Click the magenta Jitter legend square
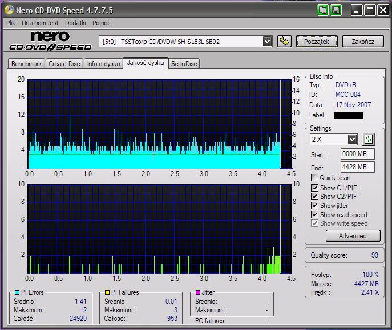This screenshot has height=330, width=392. click(197, 292)
